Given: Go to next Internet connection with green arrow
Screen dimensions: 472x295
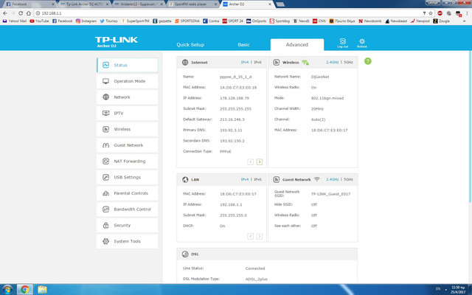Looking at the screenshot, I should click(x=259, y=162).
